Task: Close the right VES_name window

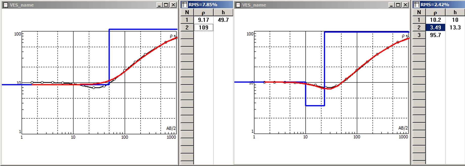Action: (x=405, y=5)
